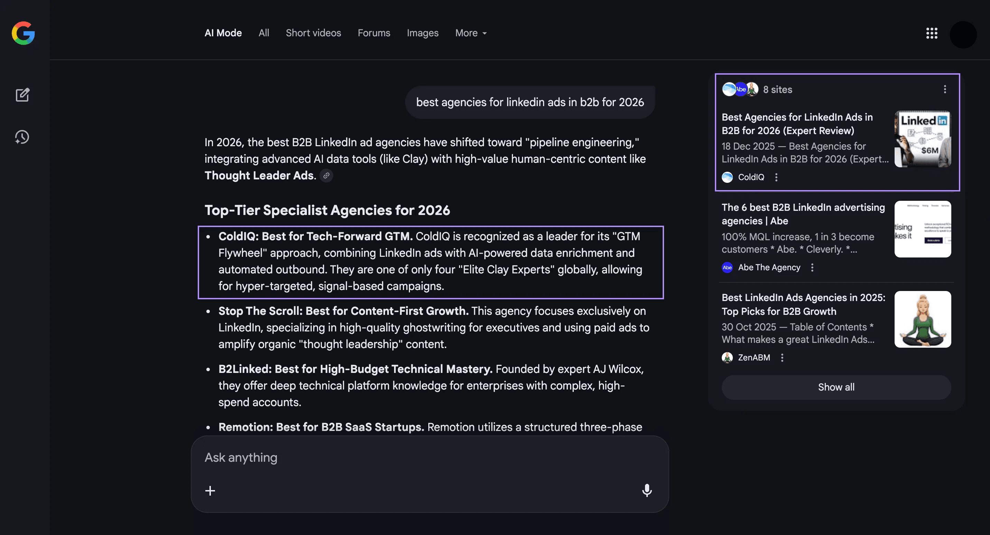Click link icon after Thought Leader Ads

pyautogui.click(x=326, y=176)
